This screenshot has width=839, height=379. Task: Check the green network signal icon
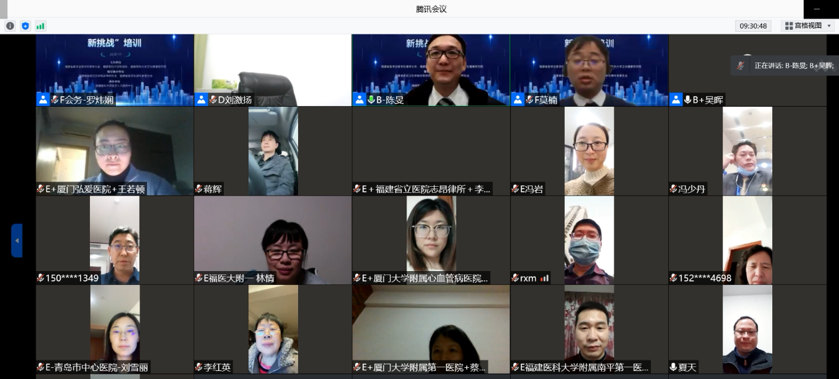40,26
